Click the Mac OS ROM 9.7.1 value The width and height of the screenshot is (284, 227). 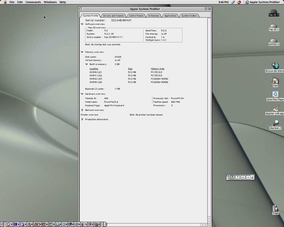pos(113,37)
